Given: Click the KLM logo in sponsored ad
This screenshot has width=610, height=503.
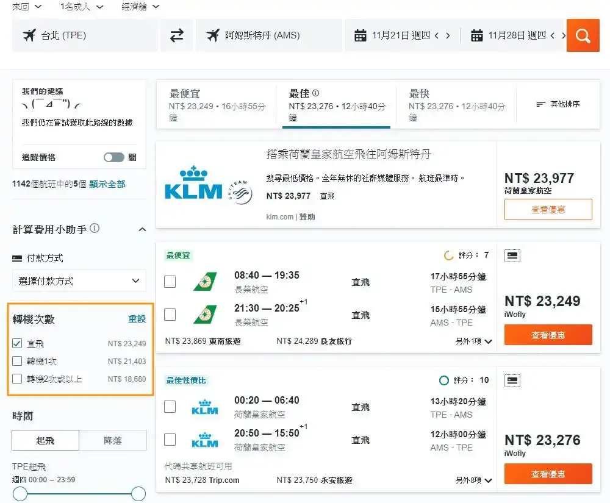Looking at the screenshot, I should click(x=193, y=182).
